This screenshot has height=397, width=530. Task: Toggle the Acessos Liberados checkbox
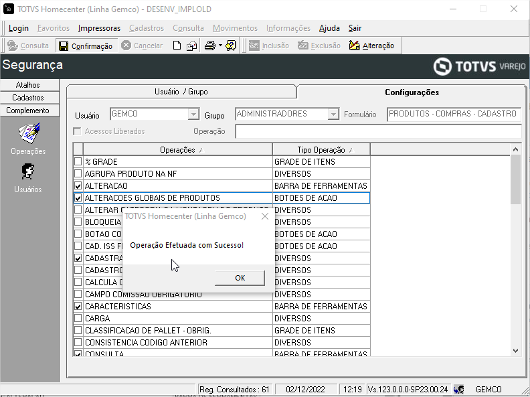78,131
